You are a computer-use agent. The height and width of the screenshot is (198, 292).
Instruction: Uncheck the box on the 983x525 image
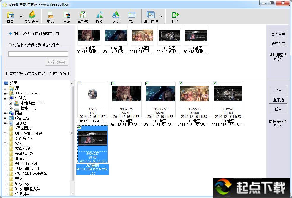click(113, 83)
